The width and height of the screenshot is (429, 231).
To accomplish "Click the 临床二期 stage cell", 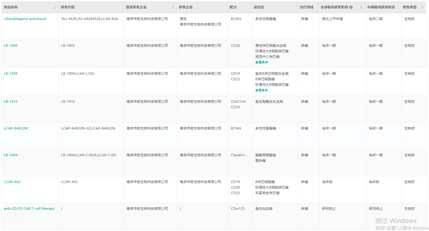I will coord(376,19).
